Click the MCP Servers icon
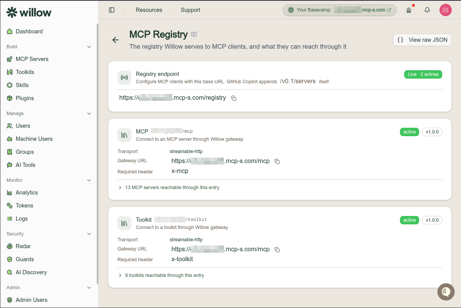 point(10,59)
